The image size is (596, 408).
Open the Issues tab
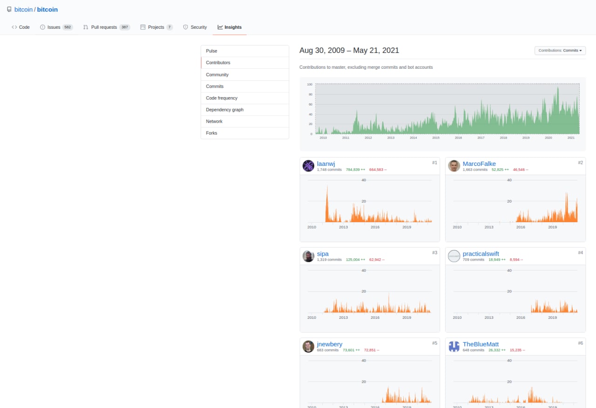click(56, 27)
